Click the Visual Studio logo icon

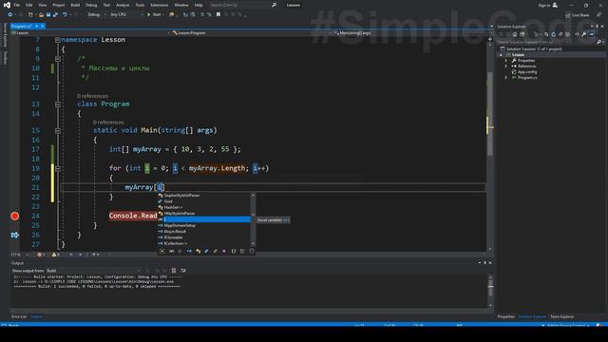point(7,5)
